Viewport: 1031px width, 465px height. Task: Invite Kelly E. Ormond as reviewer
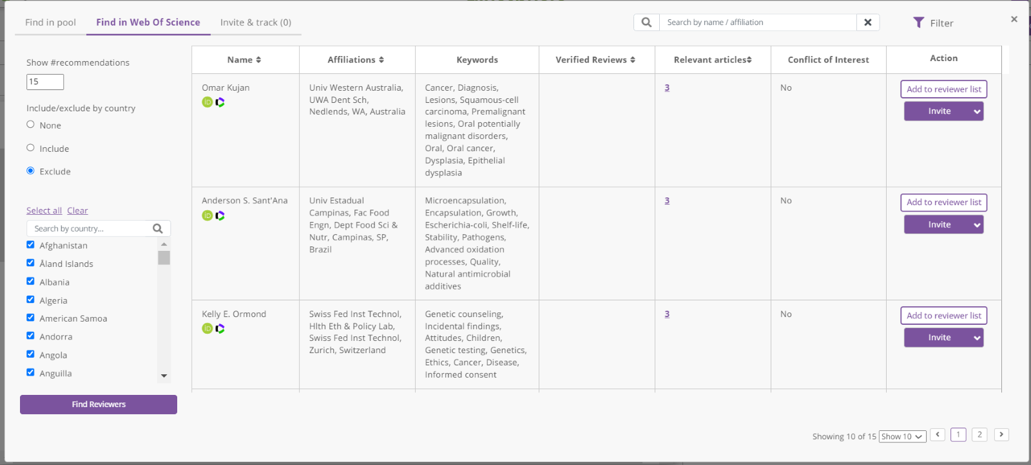pyautogui.click(x=938, y=338)
